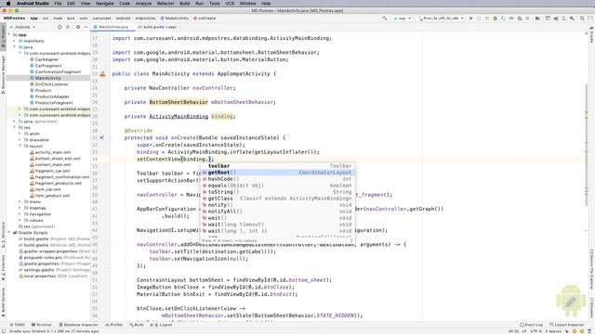Collapse the layout folder
The width and height of the screenshot is (595, 334).
[20, 146]
